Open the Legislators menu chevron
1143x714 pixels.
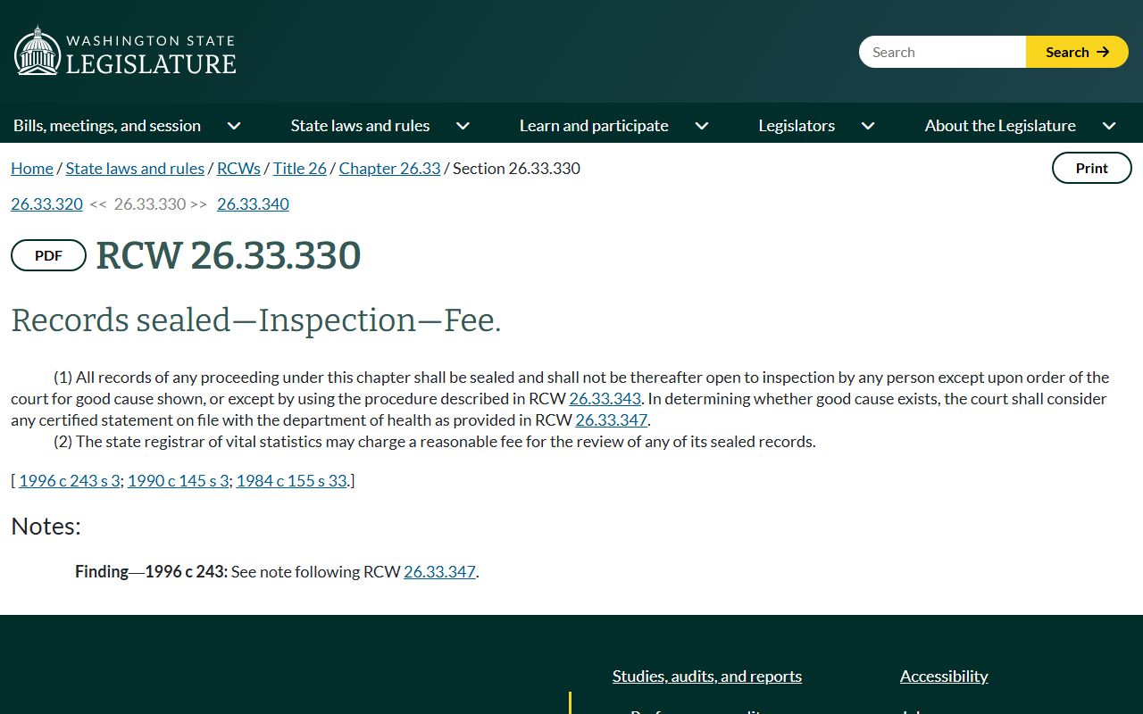coord(868,126)
